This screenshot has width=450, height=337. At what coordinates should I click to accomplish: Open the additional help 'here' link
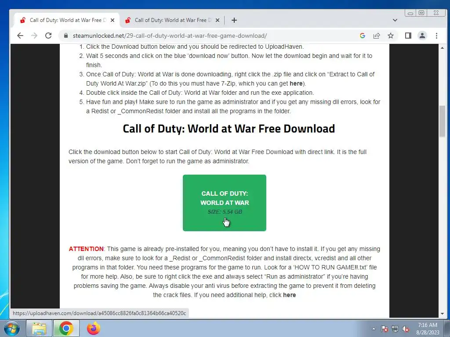289,295
